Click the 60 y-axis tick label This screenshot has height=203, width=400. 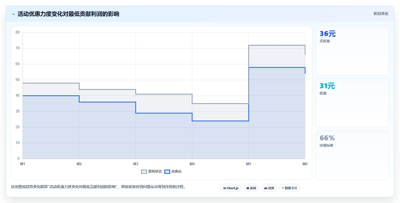18,64
